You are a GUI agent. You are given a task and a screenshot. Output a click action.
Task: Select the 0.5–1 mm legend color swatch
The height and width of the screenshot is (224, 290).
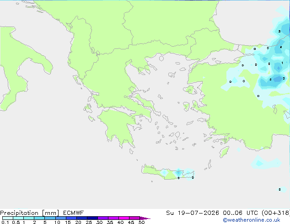click(x=18, y=218)
